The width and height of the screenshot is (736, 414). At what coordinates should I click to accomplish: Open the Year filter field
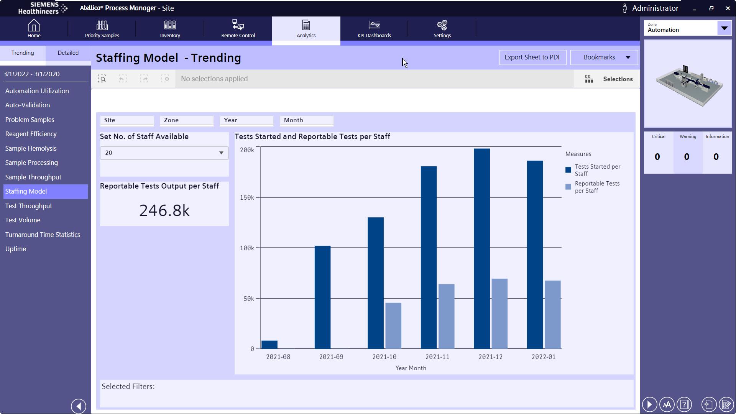pos(246,120)
